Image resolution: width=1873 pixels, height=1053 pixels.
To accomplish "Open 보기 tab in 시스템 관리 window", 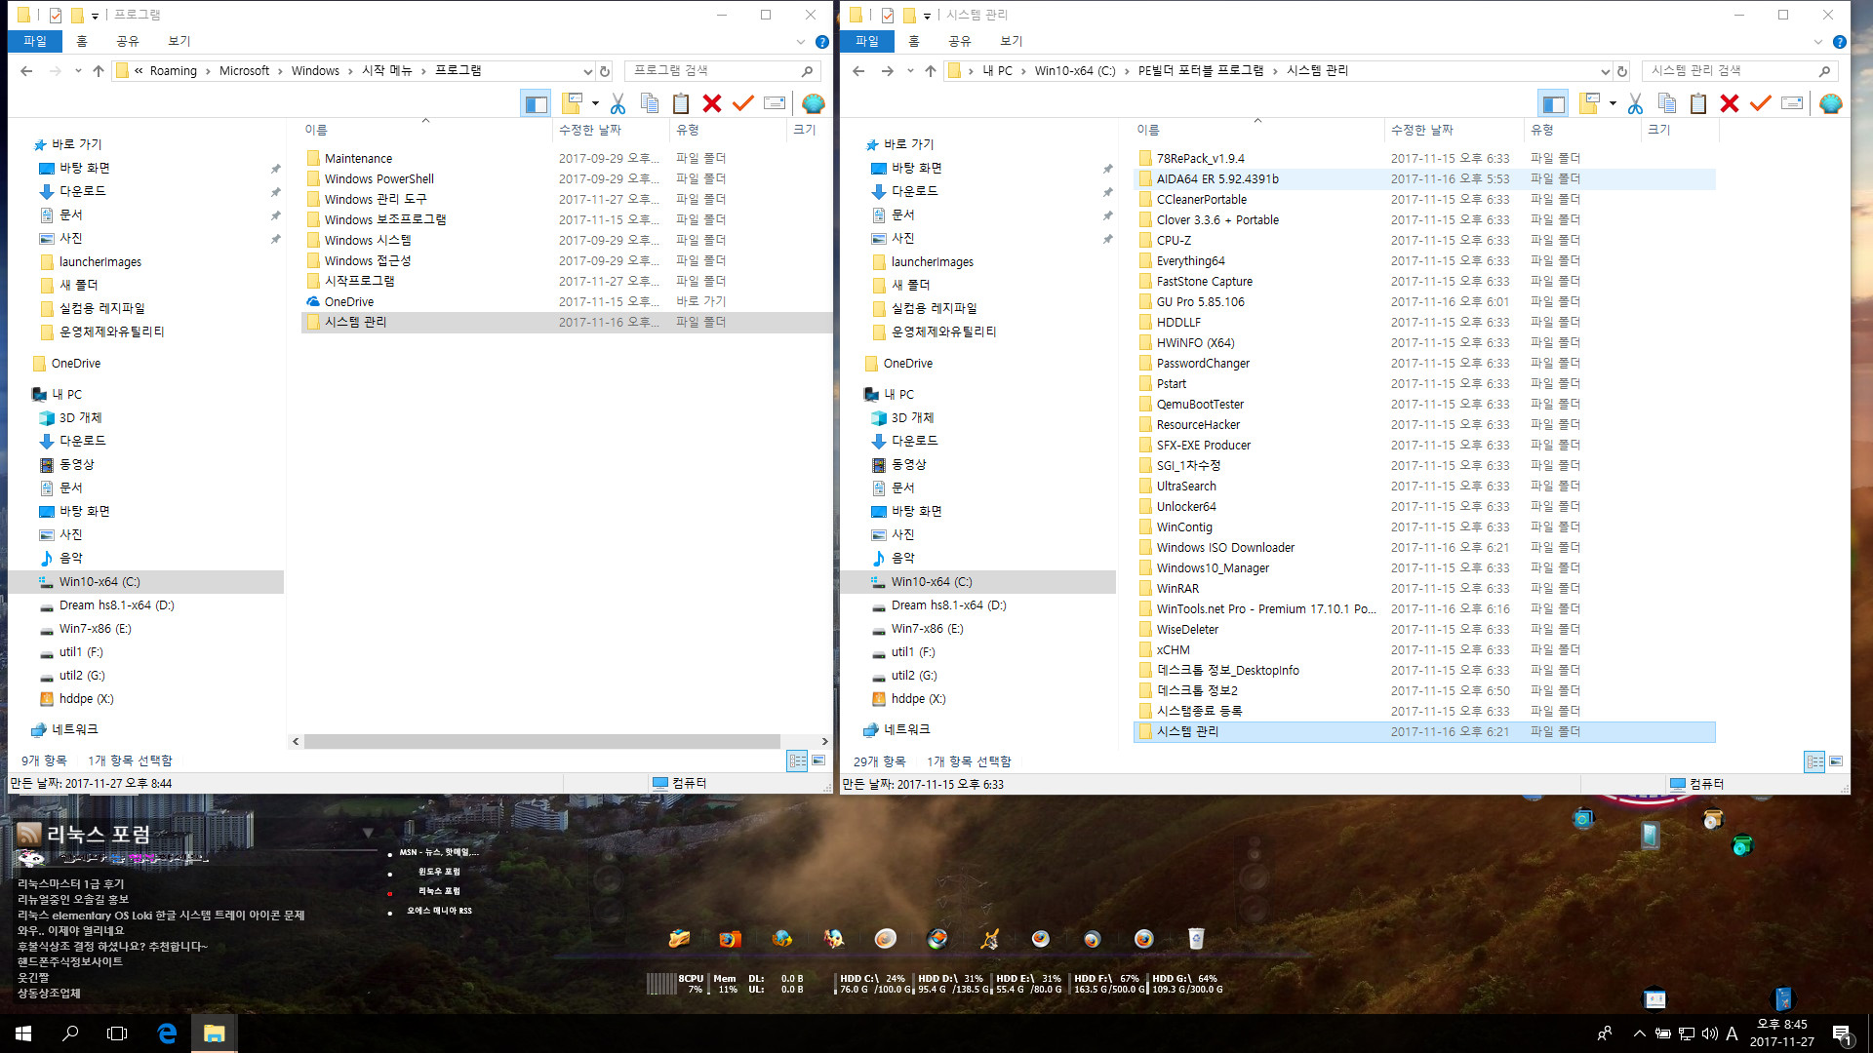I will 1012,41.
